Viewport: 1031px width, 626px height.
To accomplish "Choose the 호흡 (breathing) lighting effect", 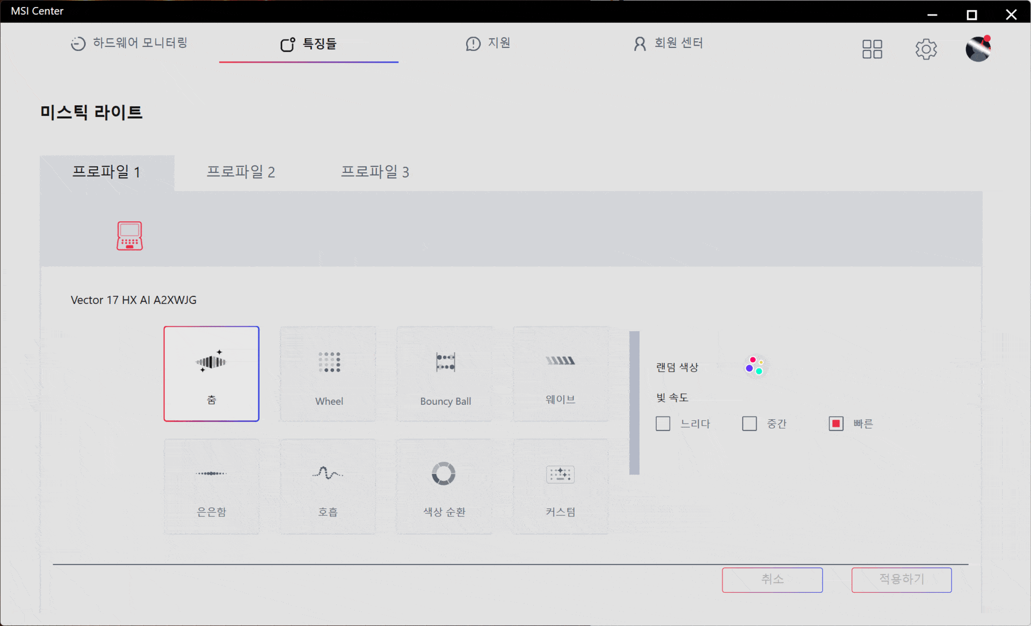I will pyautogui.click(x=328, y=486).
